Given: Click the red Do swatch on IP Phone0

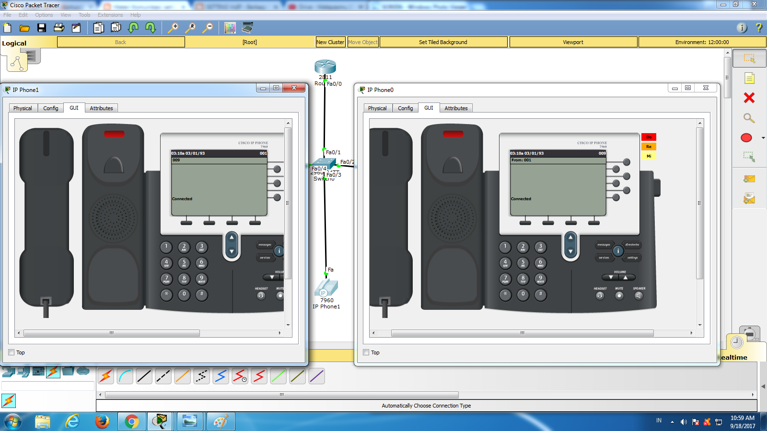Looking at the screenshot, I should pos(649,137).
